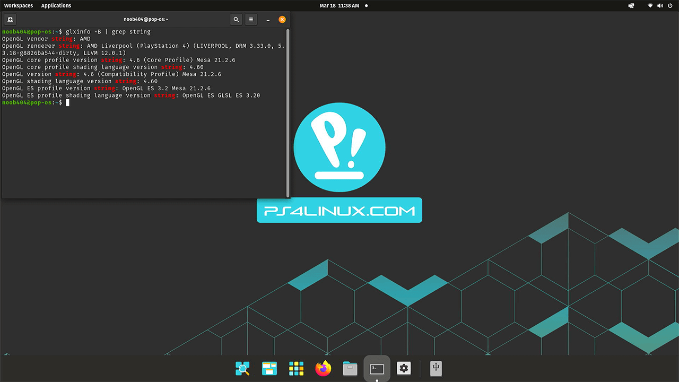This screenshot has height=382, width=679.
Task: Click the 'OpenGL shading language version string' line
Action: coord(80,81)
